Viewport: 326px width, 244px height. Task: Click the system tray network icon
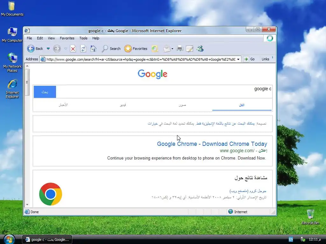point(303,240)
